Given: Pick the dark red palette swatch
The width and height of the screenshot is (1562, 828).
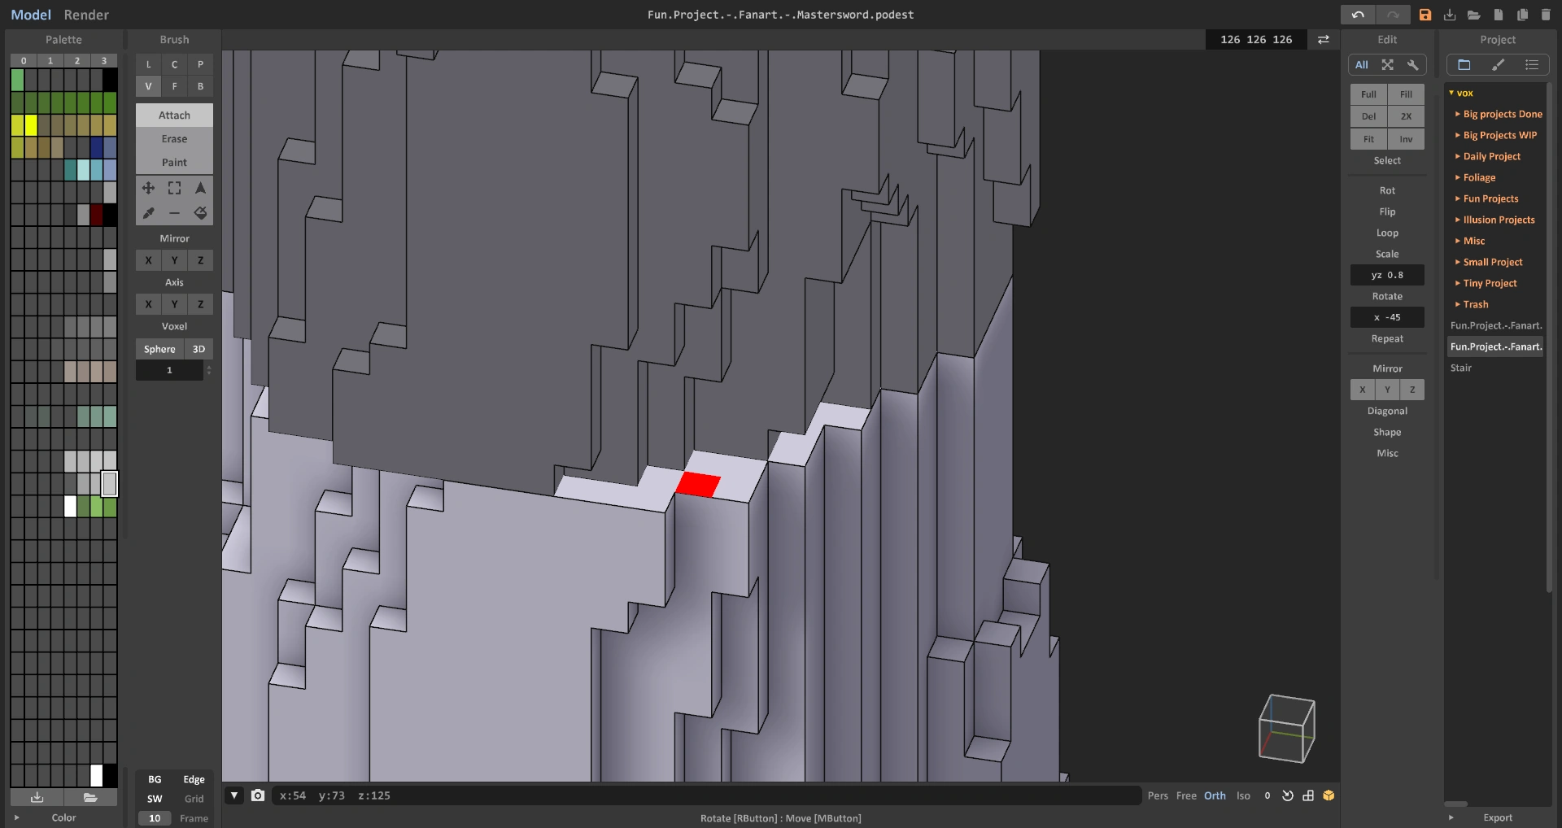Looking at the screenshot, I should point(97,215).
